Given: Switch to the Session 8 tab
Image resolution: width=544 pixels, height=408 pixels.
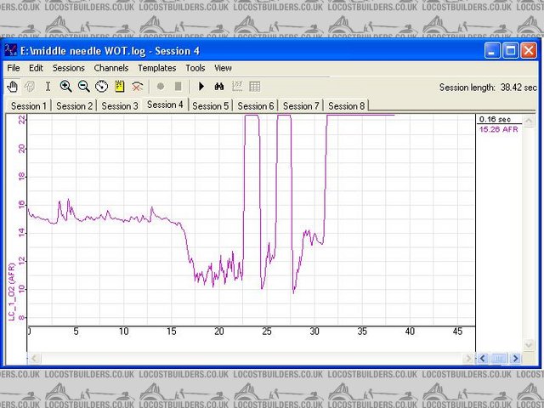Looking at the screenshot, I should (x=346, y=106).
